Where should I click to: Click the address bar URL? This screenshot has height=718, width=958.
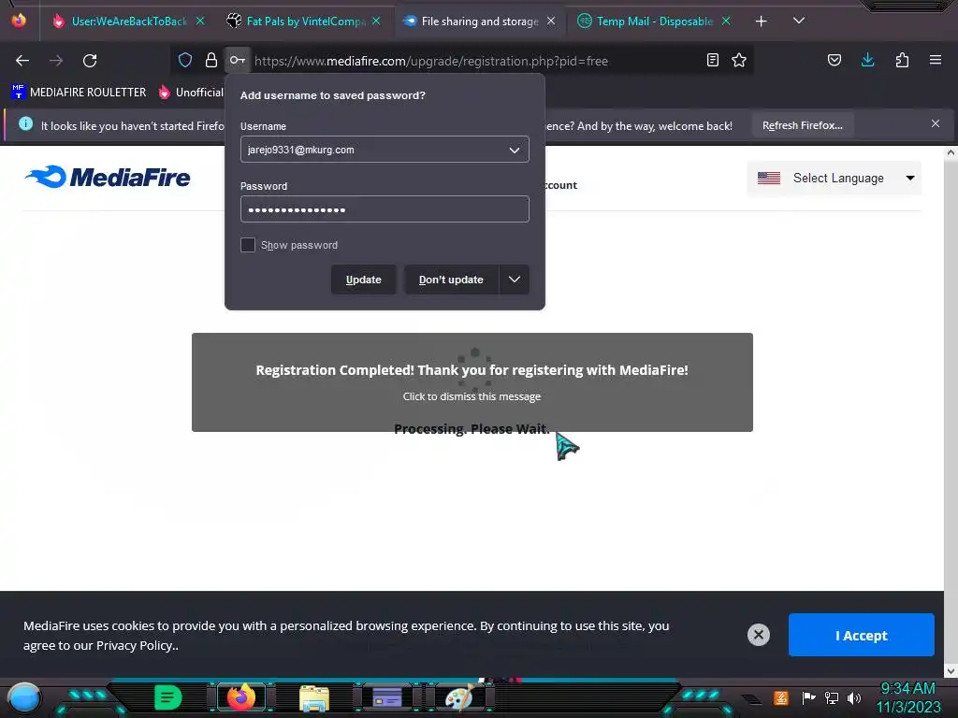point(430,61)
